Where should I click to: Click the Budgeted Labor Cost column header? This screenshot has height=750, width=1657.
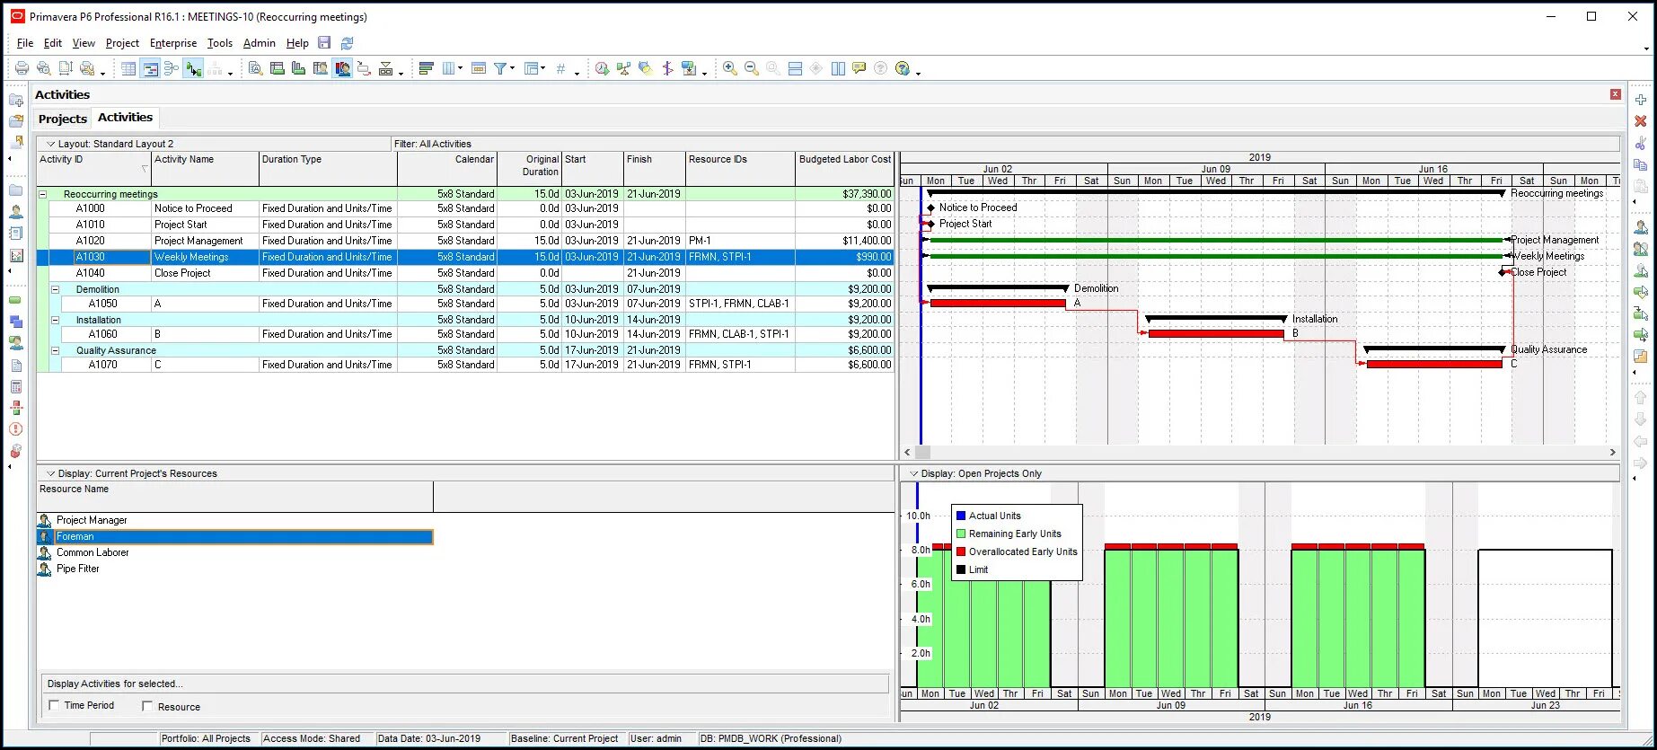(x=844, y=159)
